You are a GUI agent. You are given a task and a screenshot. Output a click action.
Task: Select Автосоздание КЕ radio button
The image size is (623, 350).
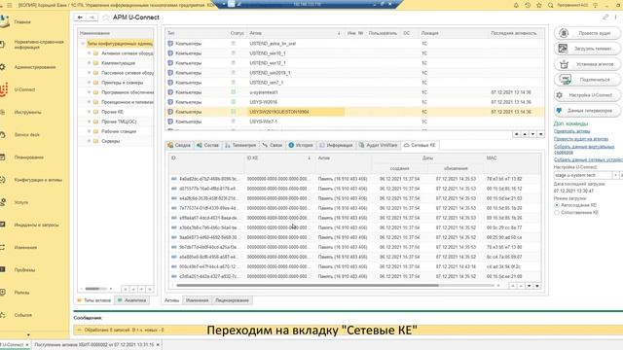pos(557,205)
